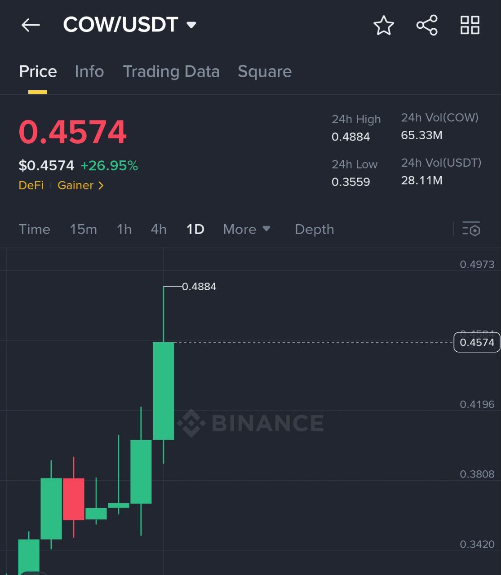Expand the COW/USDT pair dropdown
501x575 pixels.
coord(191,25)
